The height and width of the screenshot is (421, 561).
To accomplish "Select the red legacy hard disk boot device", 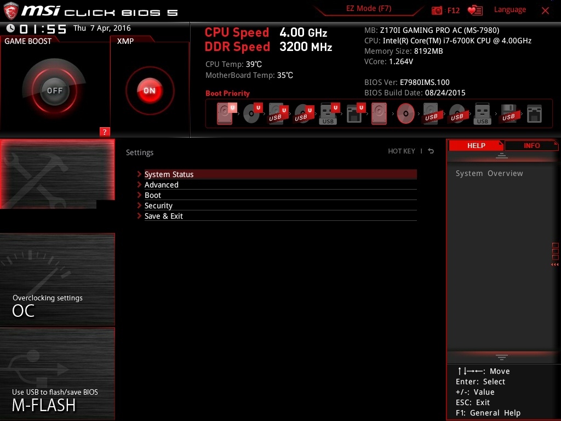I will pos(379,114).
